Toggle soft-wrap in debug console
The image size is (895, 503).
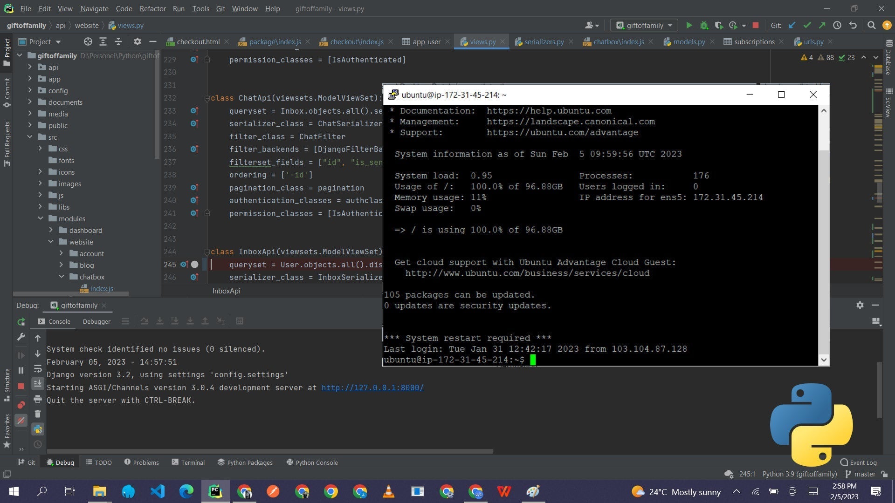pyautogui.click(x=38, y=369)
